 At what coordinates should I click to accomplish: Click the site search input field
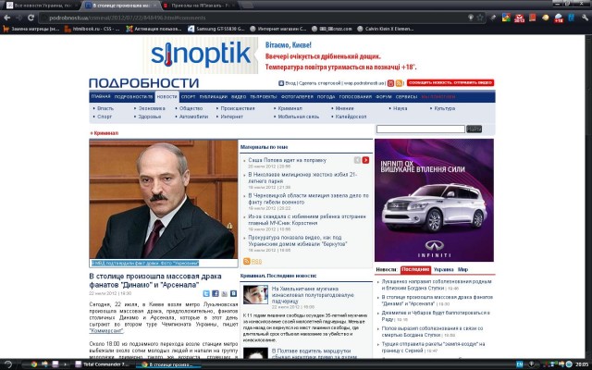pyautogui.click(x=421, y=129)
